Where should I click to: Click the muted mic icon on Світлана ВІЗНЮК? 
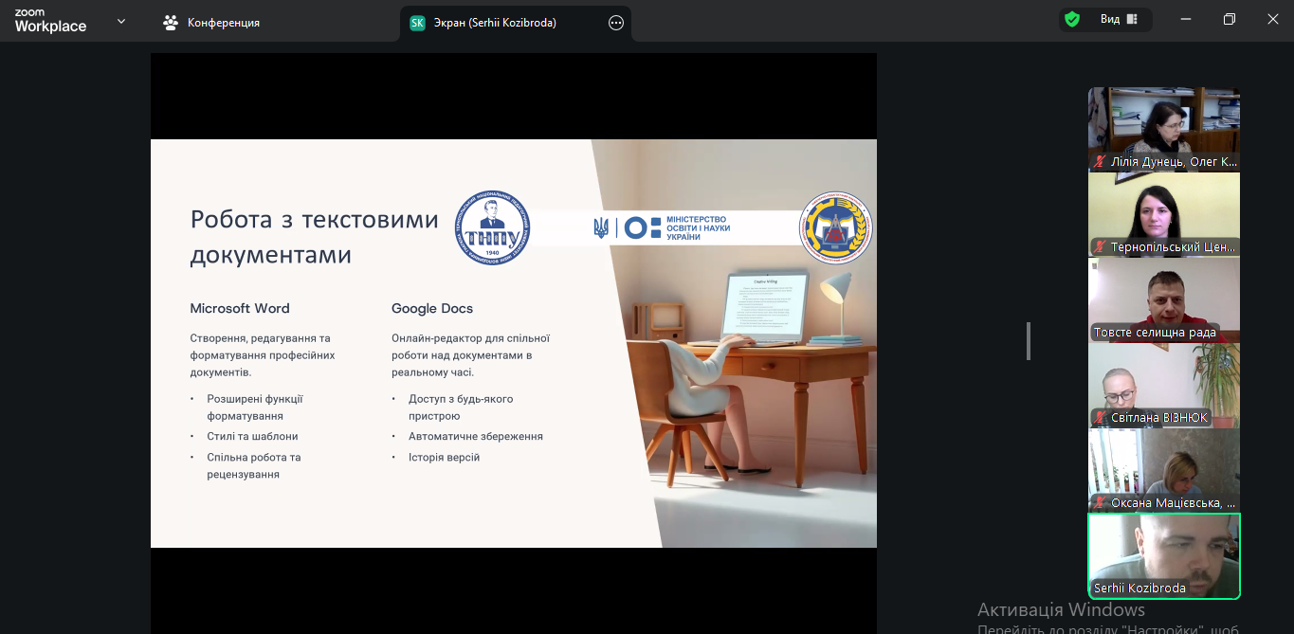coord(1101,418)
